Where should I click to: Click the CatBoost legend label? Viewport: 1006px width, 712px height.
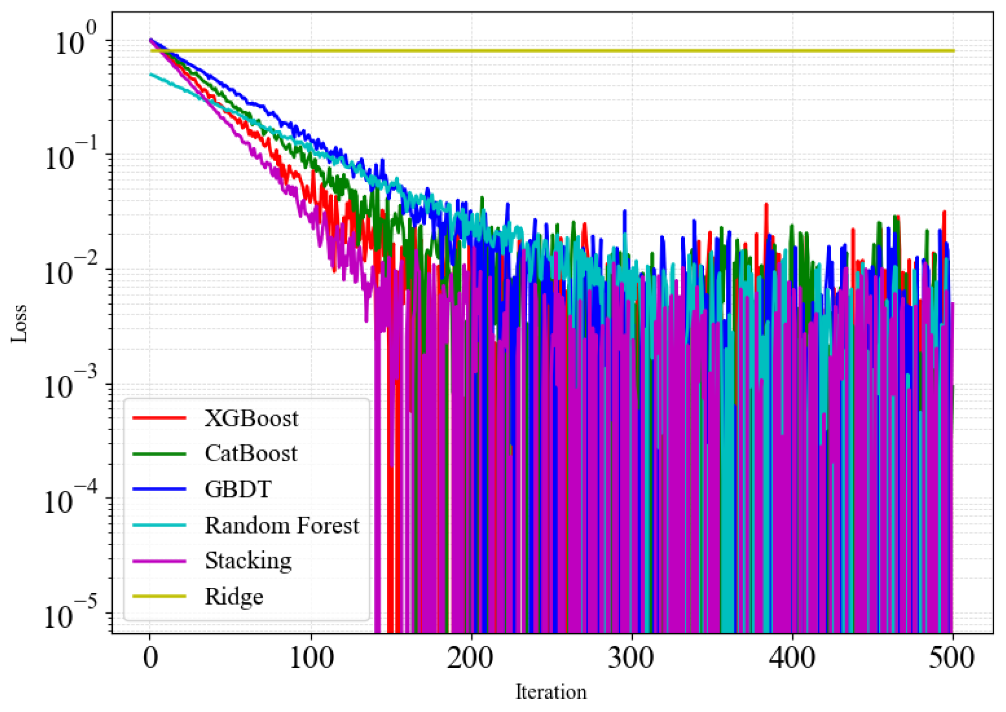tap(251, 453)
